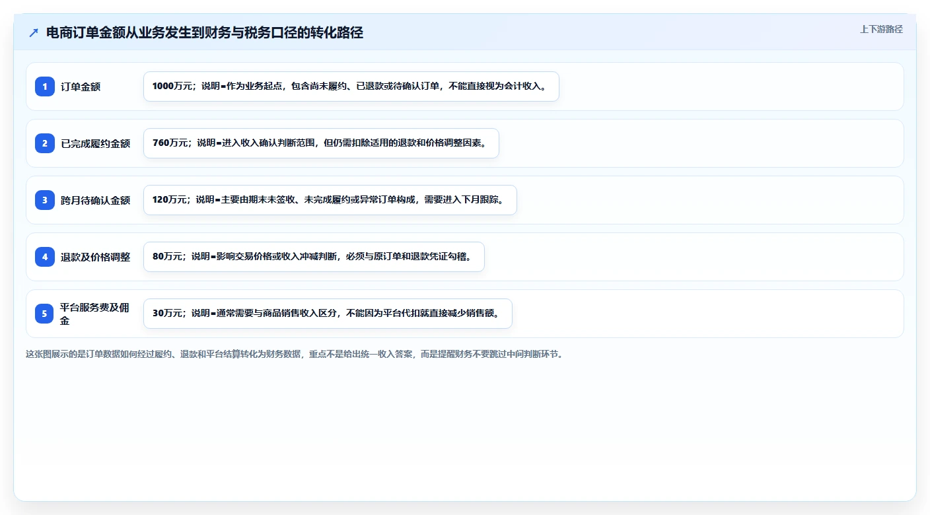Viewport: 930px width, 515px height.
Task: Click step number badge 4
Action: (x=45, y=257)
